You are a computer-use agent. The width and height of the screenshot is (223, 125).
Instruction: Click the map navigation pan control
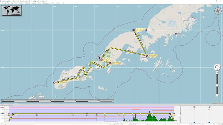217,67
